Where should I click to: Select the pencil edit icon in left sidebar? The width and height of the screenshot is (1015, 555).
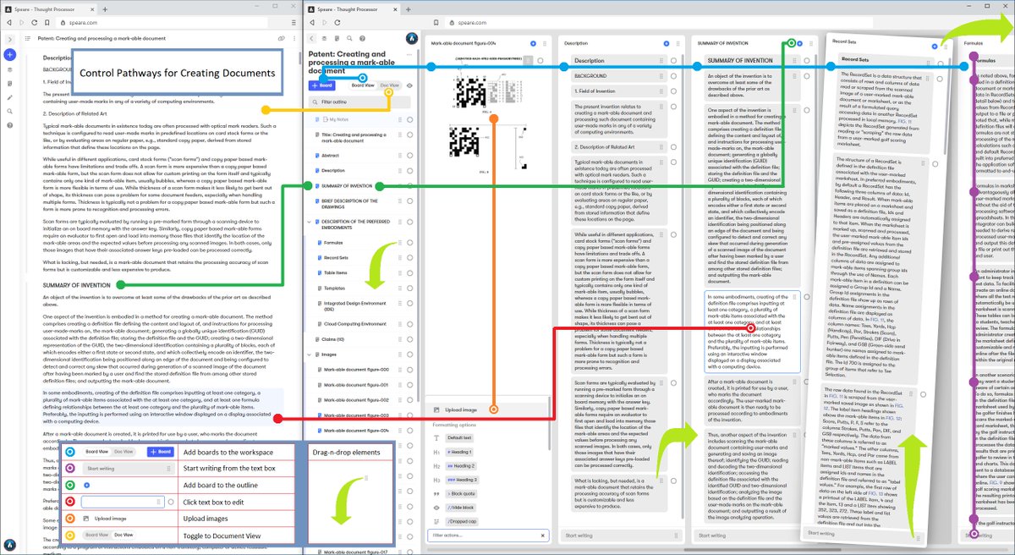(x=8, y=97)
